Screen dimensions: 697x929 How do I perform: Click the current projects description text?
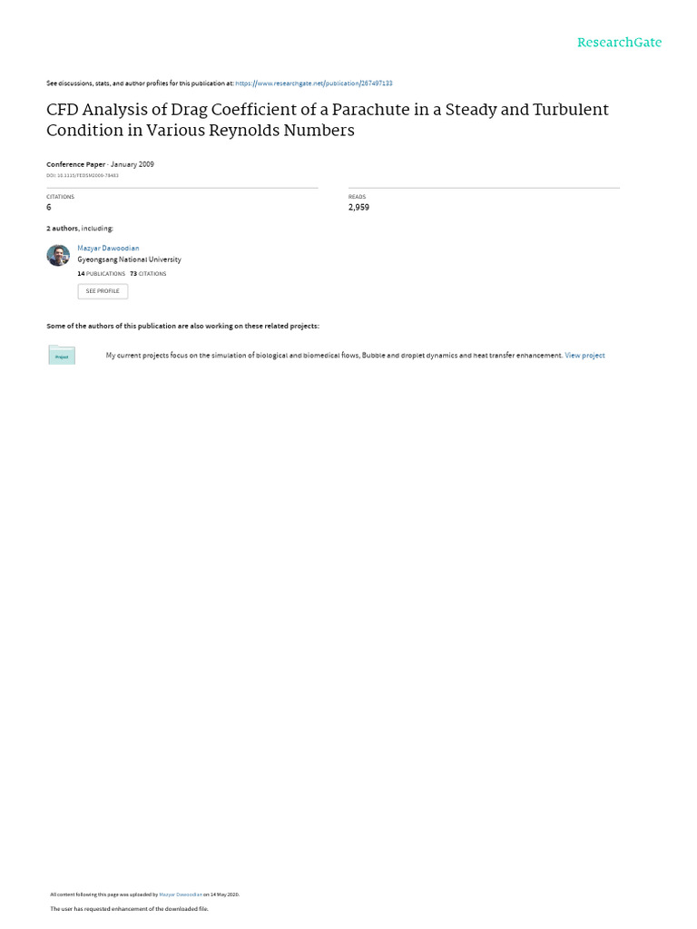click(334, 356)
